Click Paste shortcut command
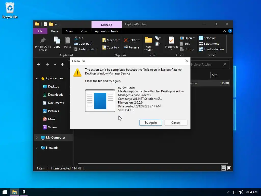Viewport: 261px width, 196px height. click(86, 49)
